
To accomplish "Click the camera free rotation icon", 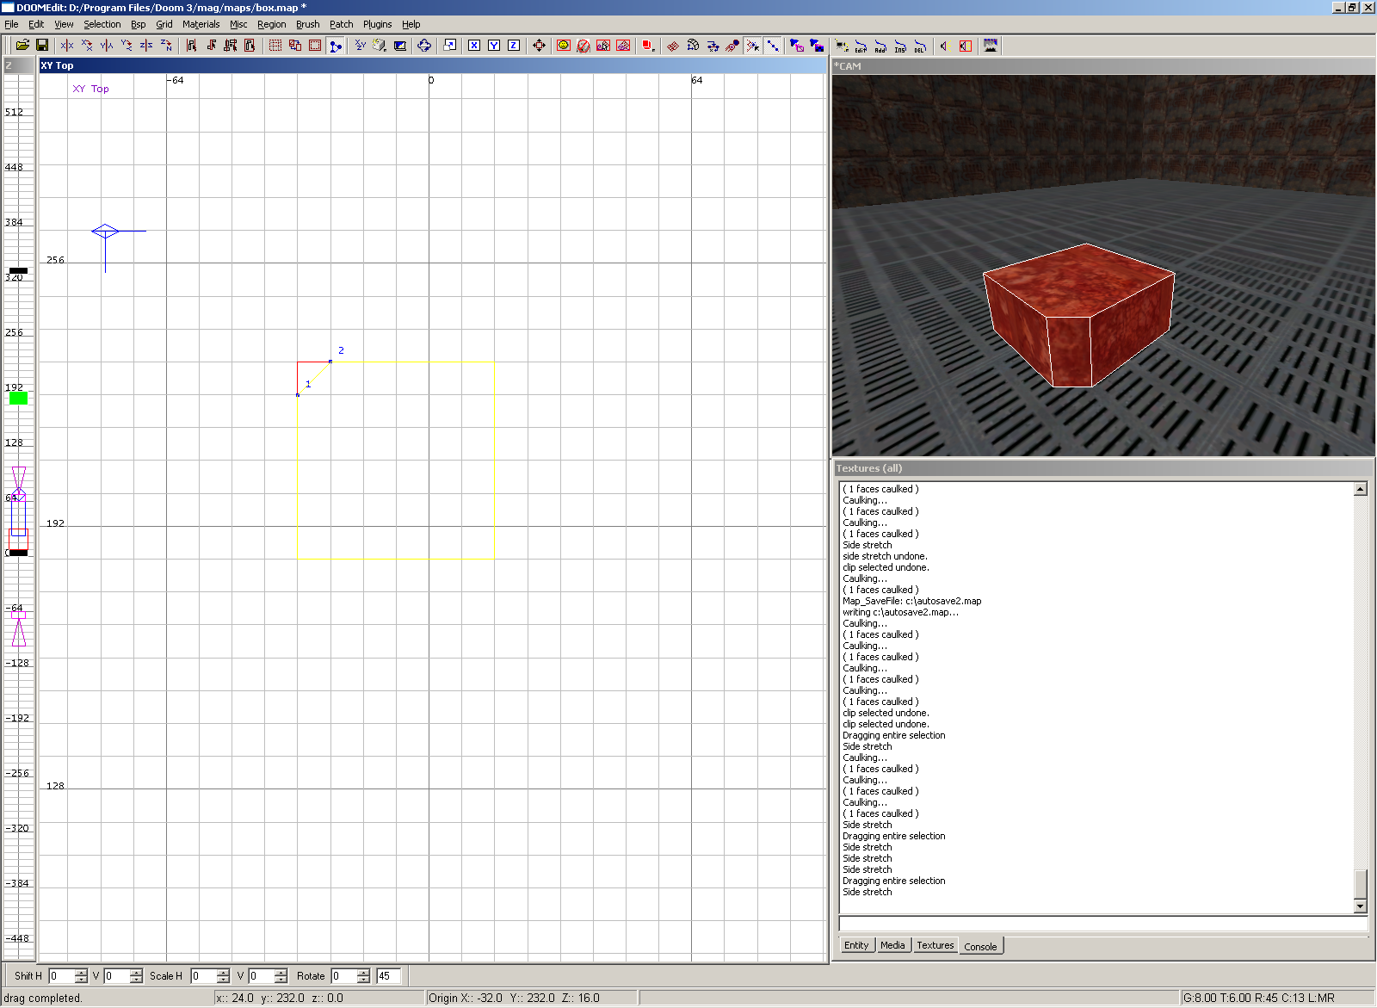I will click(x=424, y=46).
